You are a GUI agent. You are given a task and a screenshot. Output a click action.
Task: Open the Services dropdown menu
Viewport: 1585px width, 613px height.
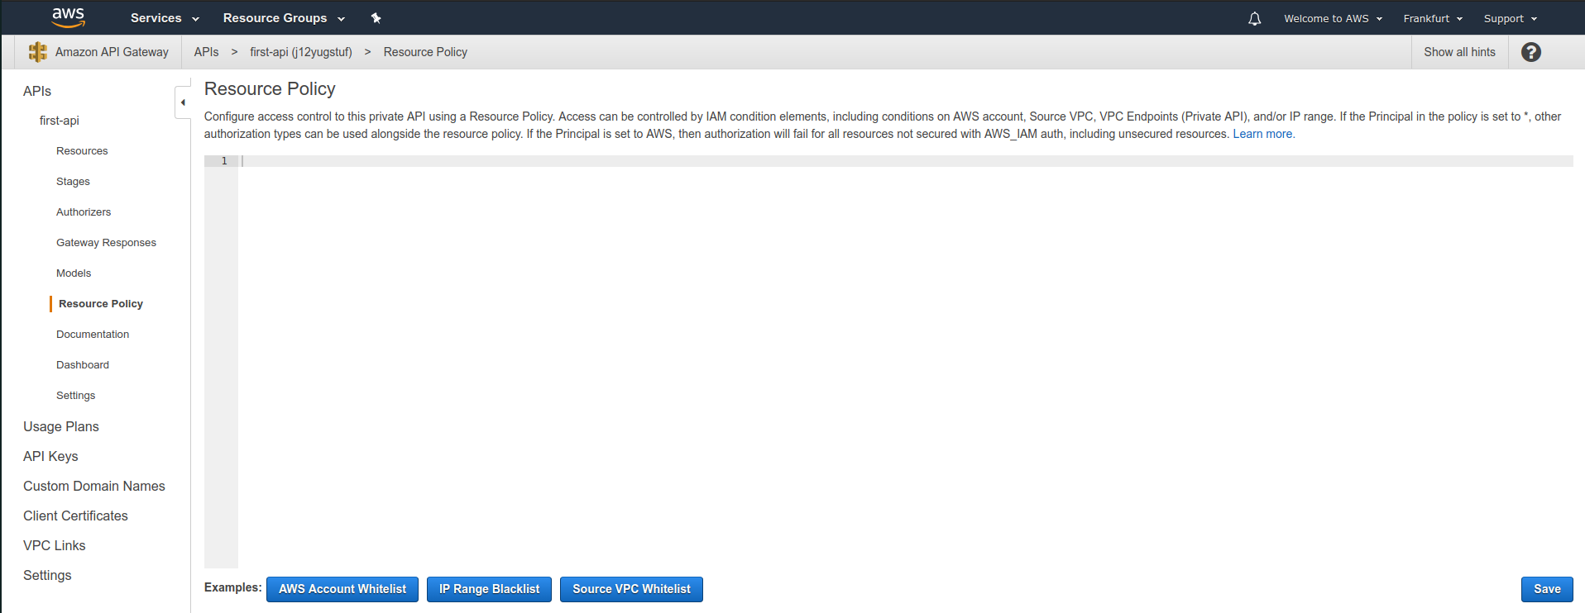[x=165, y=18]
